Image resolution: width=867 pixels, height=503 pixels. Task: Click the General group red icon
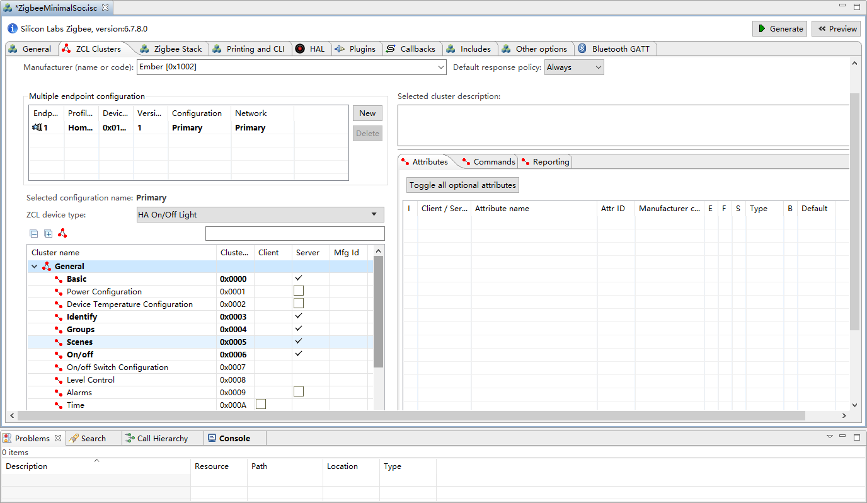point(47,266)
